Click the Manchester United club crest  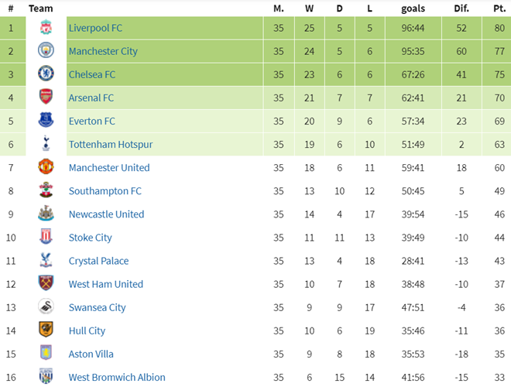click(x=46, y=168)
